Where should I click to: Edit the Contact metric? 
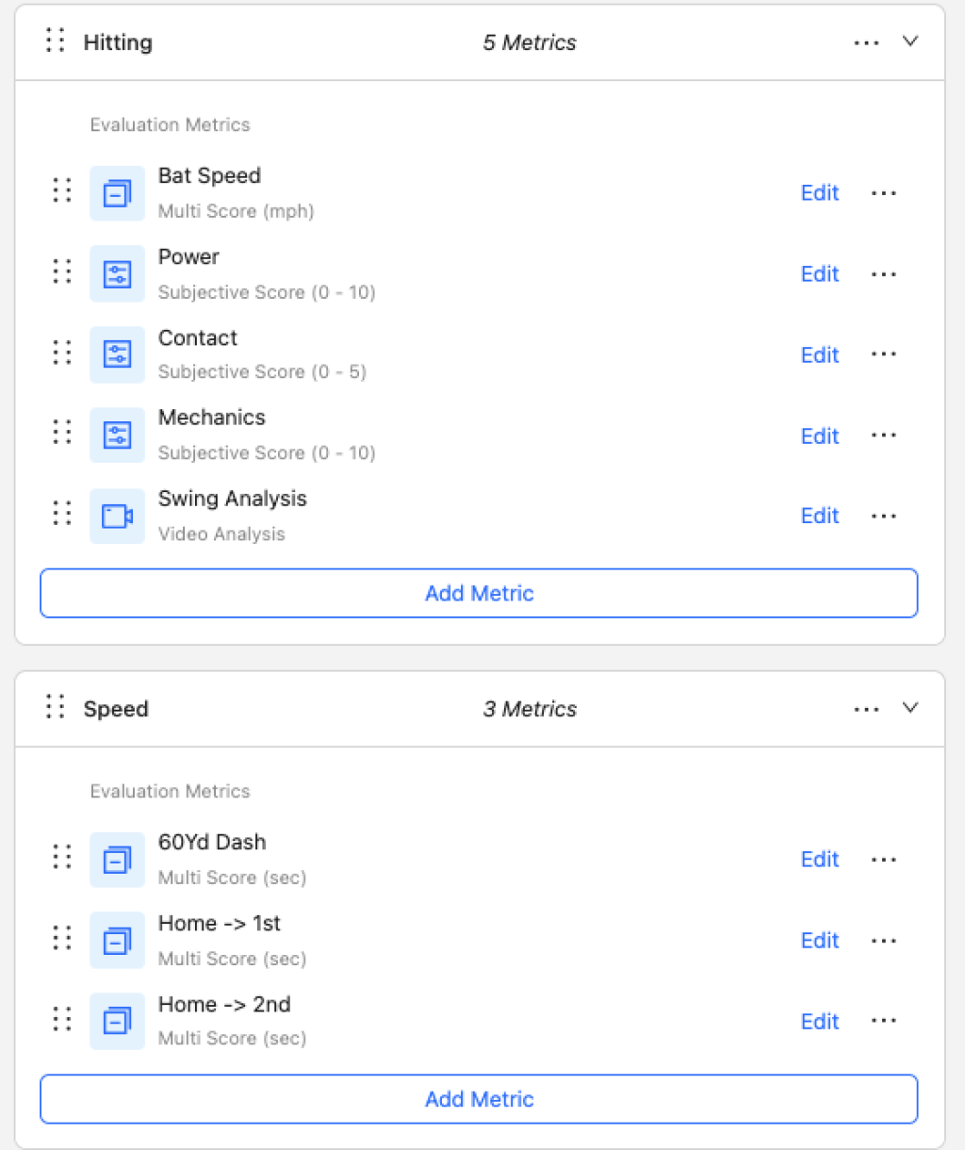click(x=820, y=355)
